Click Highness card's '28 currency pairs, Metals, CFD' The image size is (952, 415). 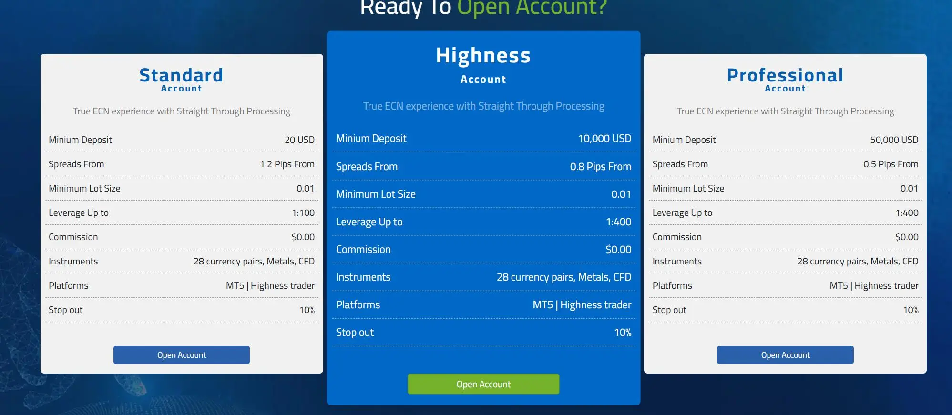[x=564, y=277]
